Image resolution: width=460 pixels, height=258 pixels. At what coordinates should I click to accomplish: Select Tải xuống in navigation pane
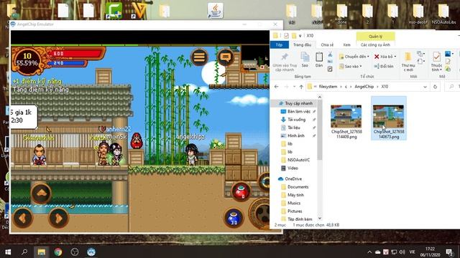coord(296,120)
